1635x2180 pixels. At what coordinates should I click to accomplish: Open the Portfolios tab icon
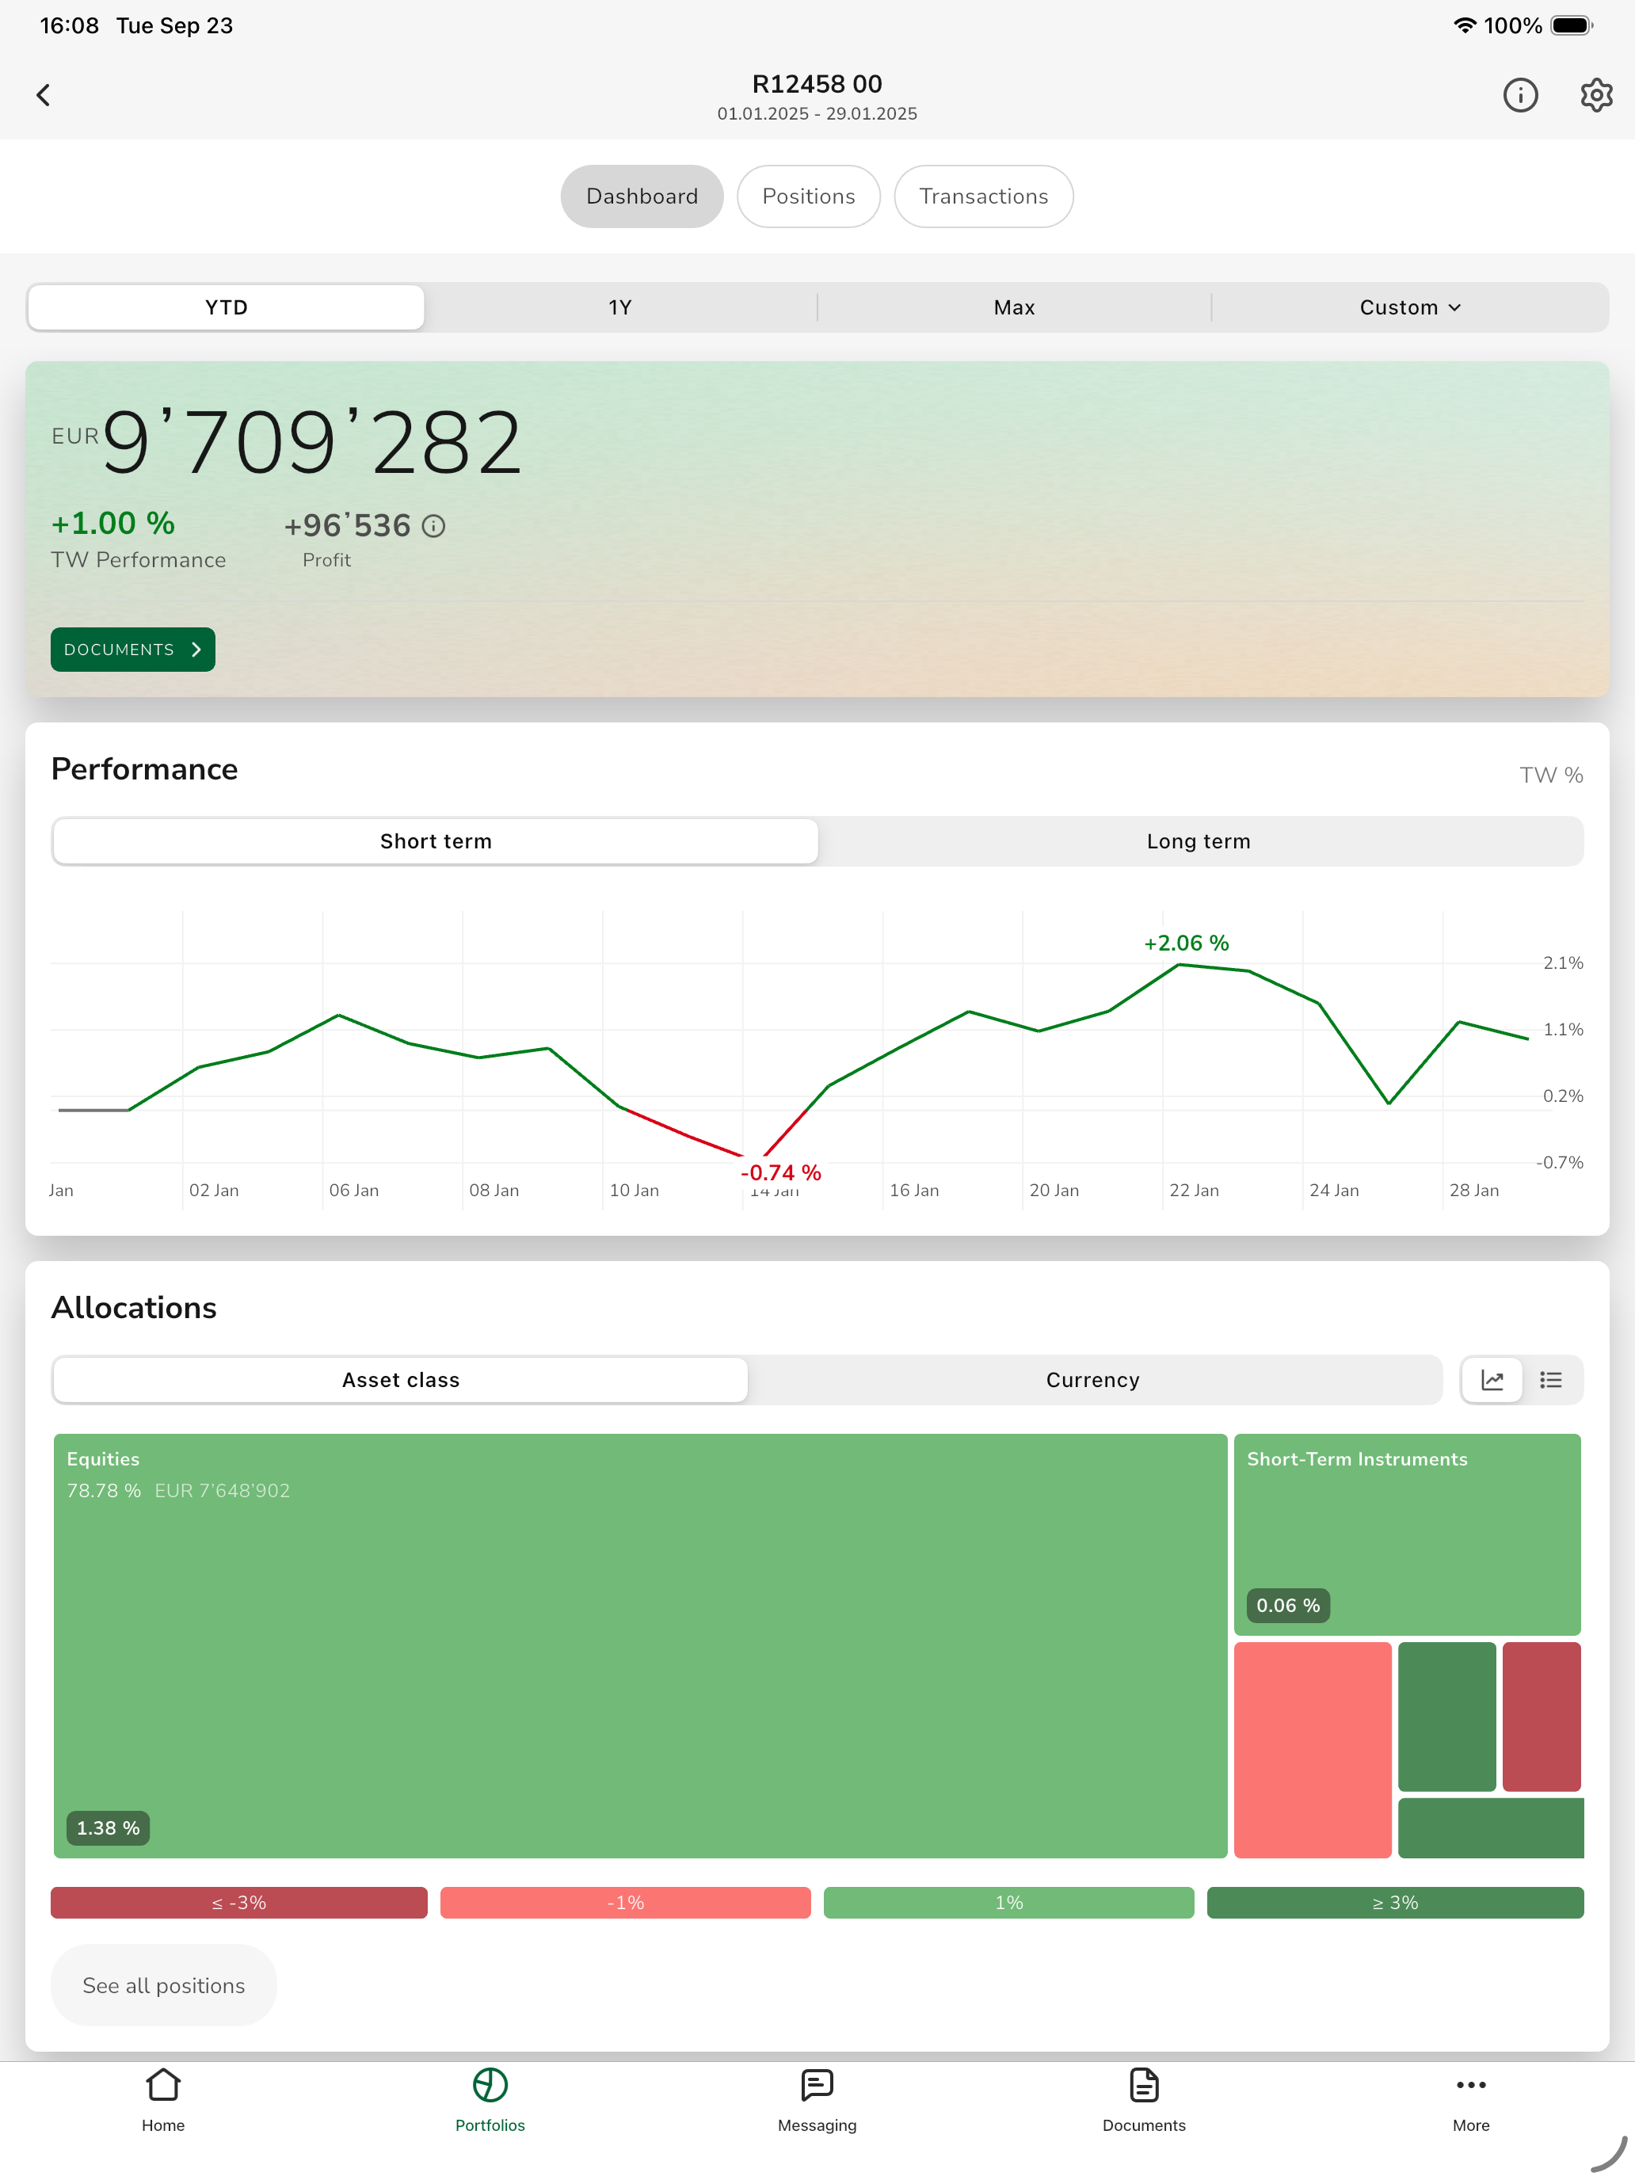(x=490, y=2087)
